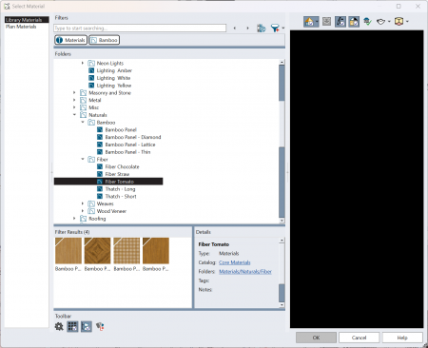Screen dimensions: 428x348
Task: Select the Fiber Chocolate material
Action: tap(122, 166)
